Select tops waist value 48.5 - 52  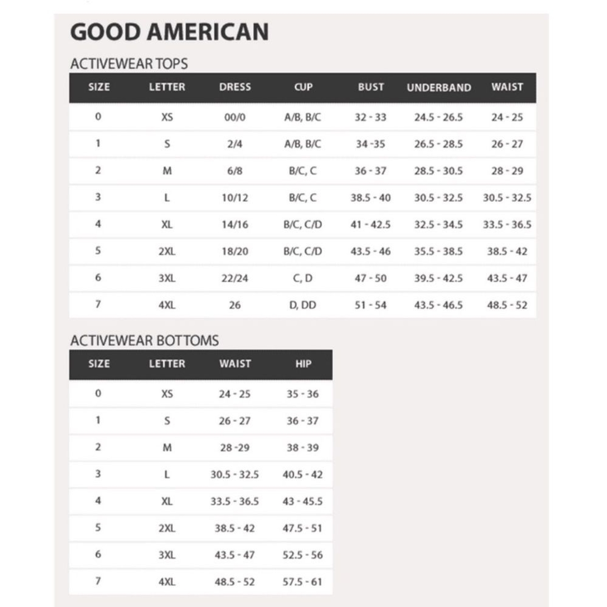click(x=507, y=305)
